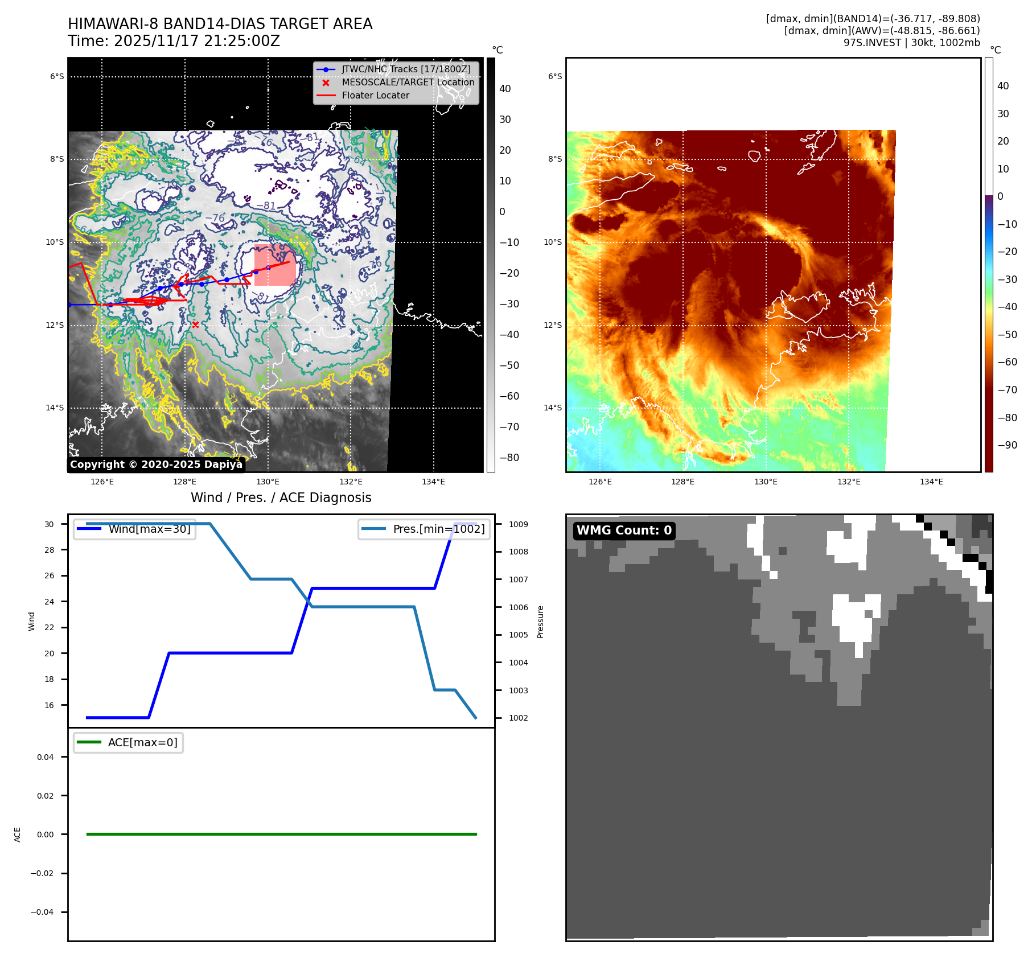Image resolution: width=1032 pixels, height=962 pixels.
Task: Click the green ACE line sample in legend
Action: click(x=89, y=742)
